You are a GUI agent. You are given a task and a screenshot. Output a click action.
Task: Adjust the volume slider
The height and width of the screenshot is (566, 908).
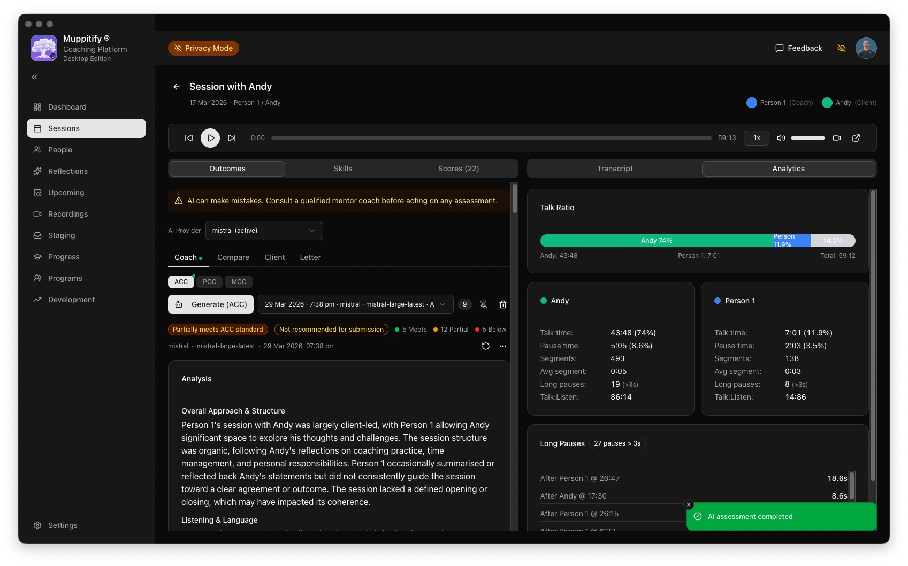(x=807, y=138)
